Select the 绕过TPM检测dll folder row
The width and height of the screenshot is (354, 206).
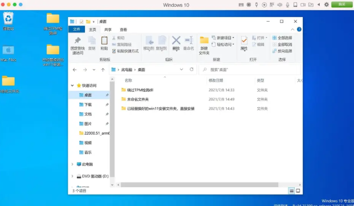tap(194, 90)
